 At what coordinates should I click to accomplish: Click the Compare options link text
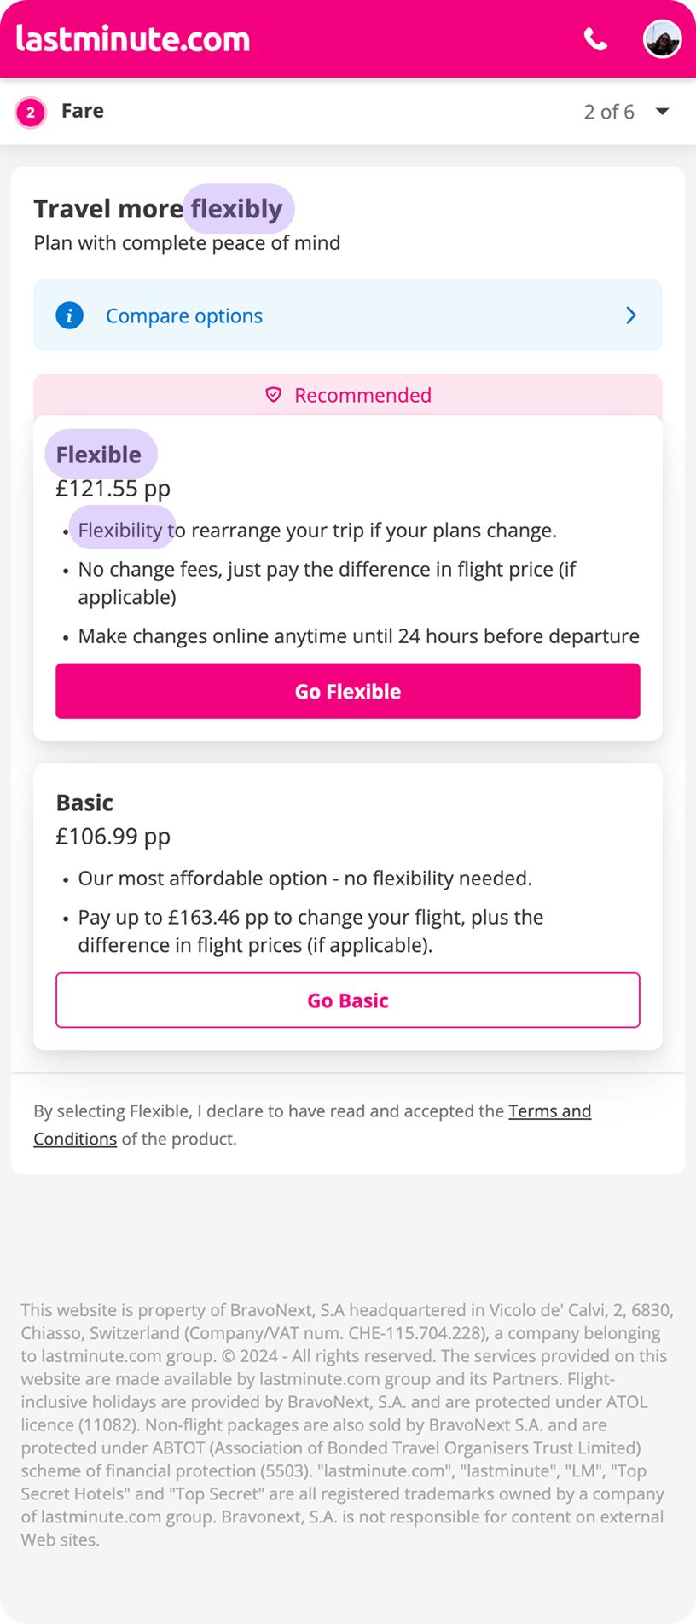pos(184,316)
